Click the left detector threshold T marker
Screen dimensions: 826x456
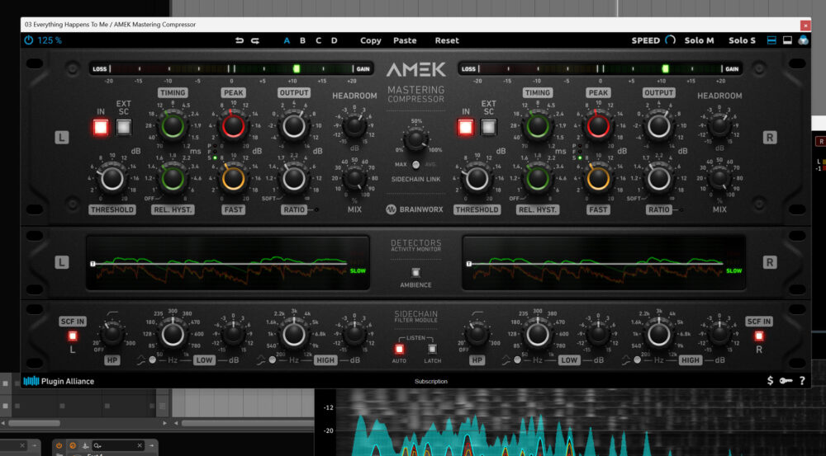click(93, 264)
